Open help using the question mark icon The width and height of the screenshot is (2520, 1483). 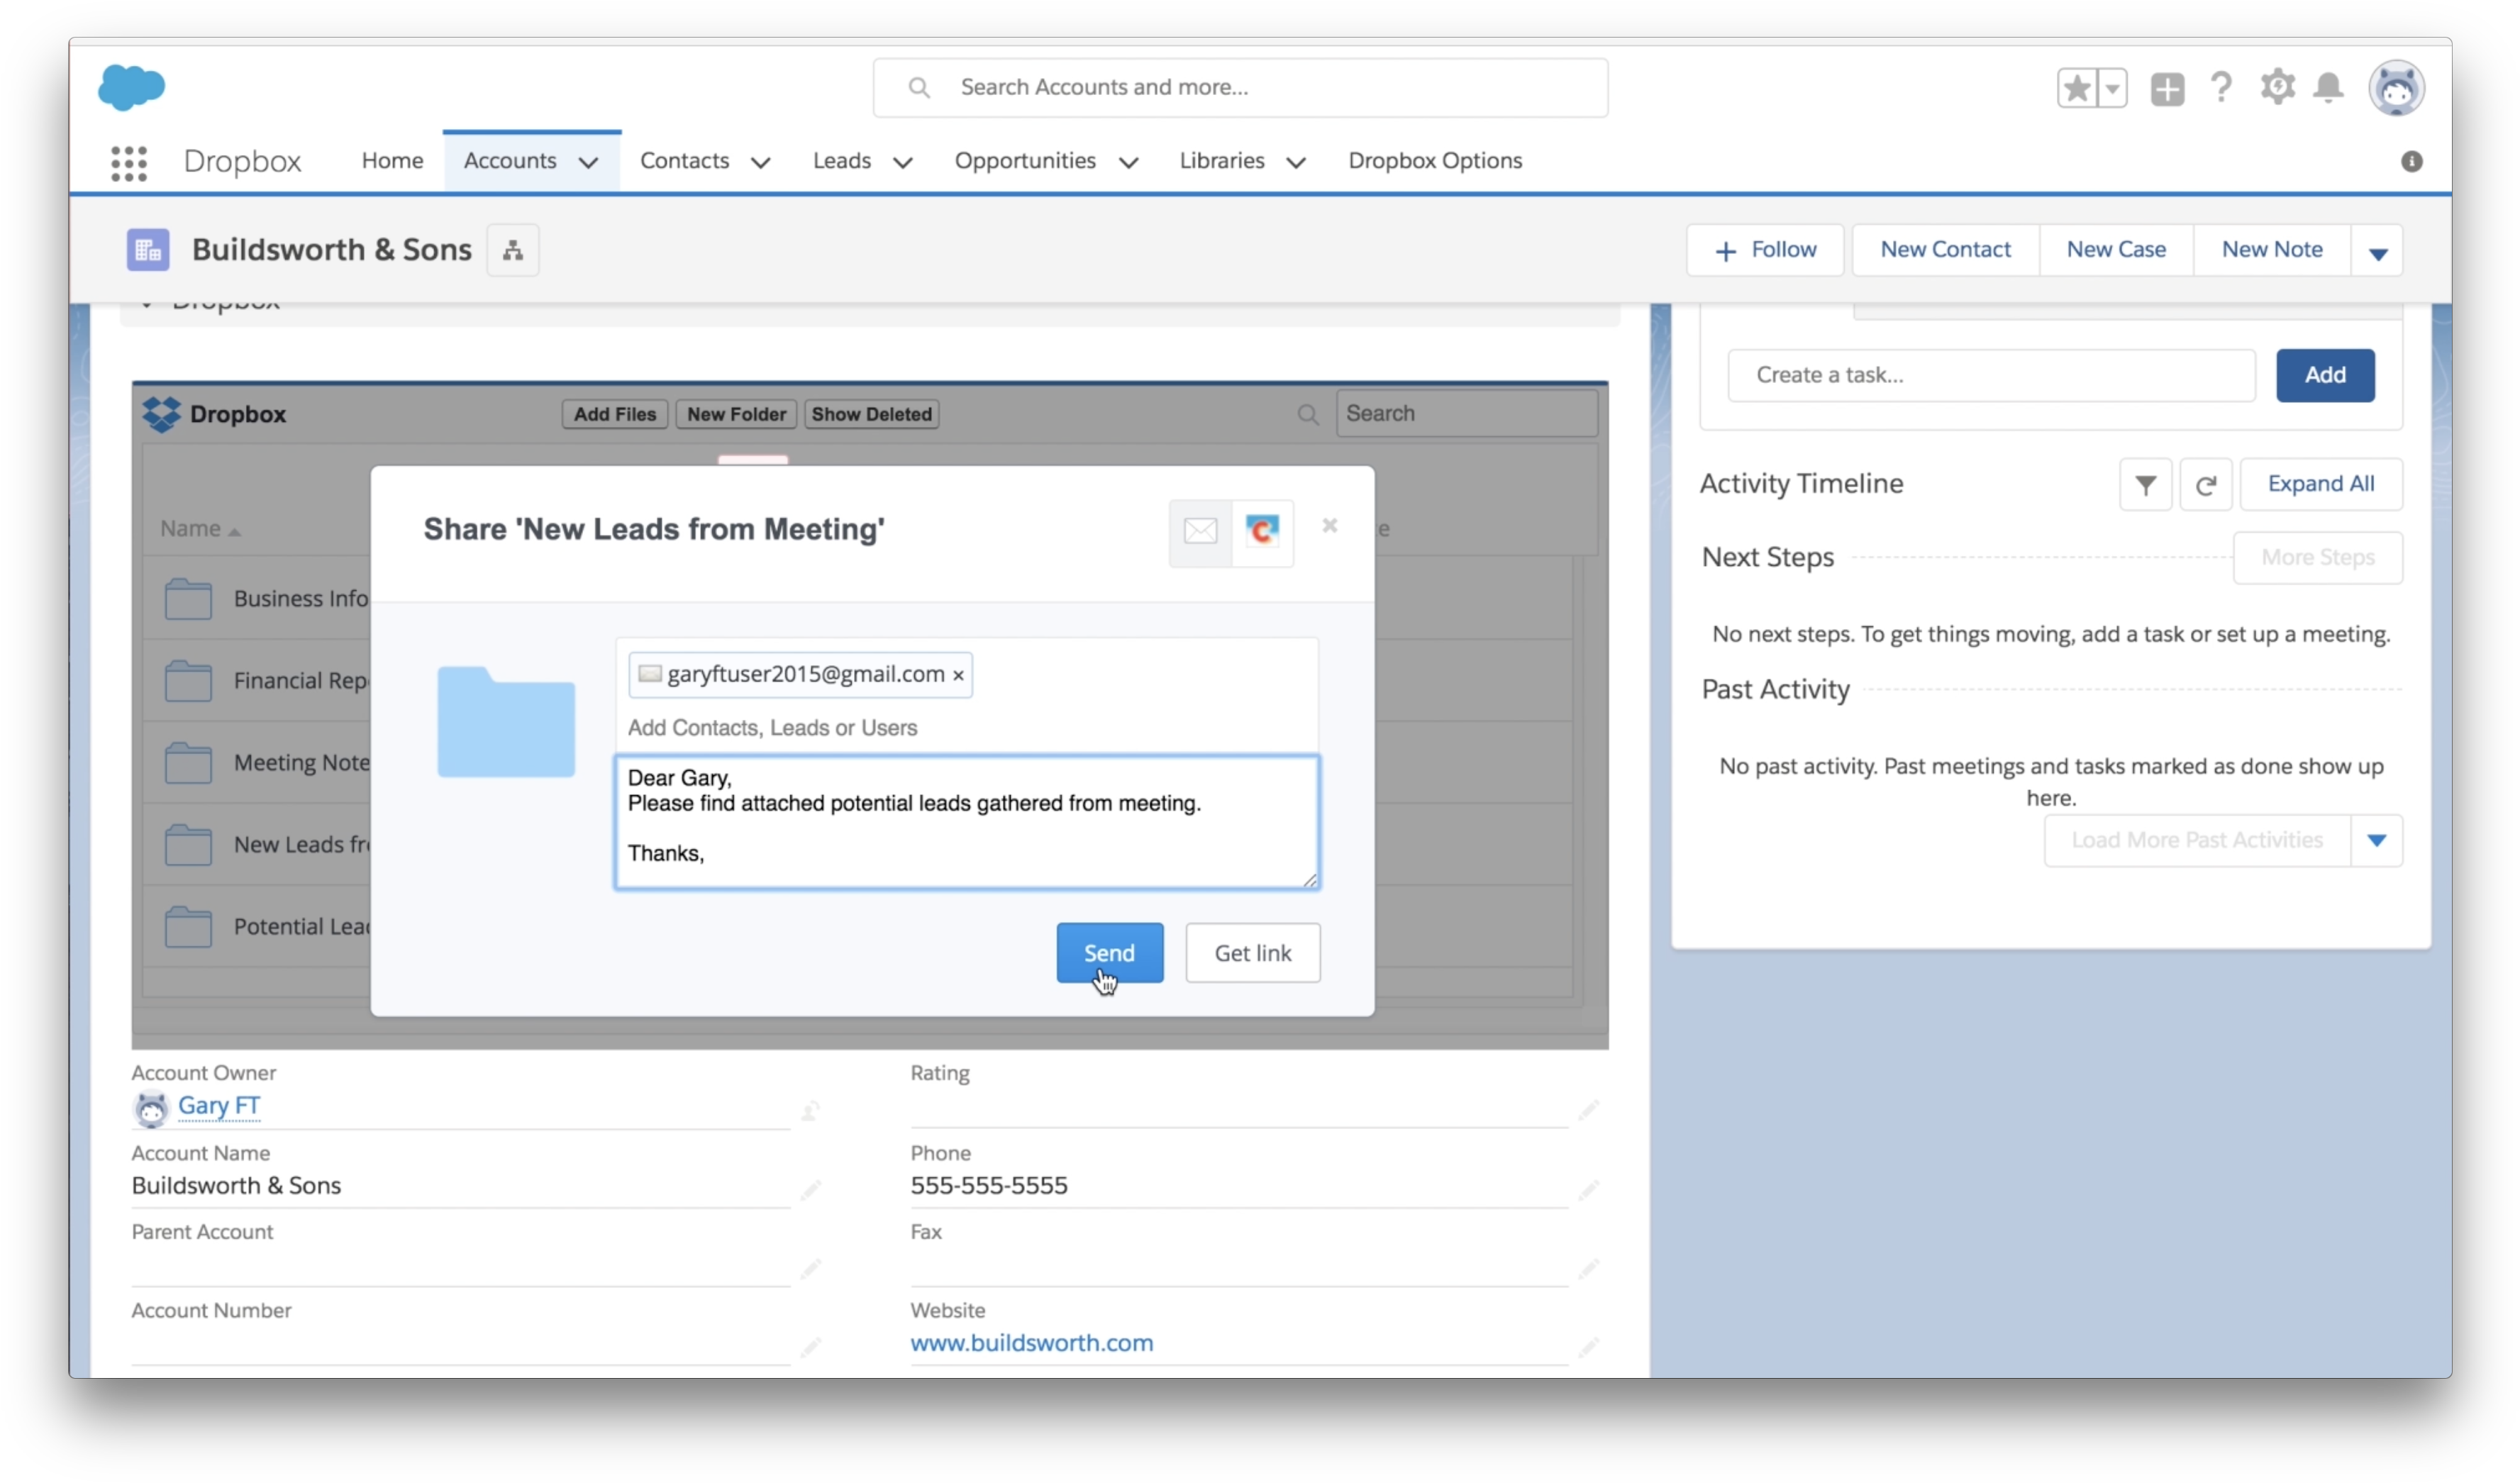pyautogui.click(x=2221, y=88)
